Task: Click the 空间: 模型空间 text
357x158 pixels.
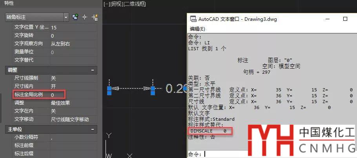Action: tap(281, 66)
